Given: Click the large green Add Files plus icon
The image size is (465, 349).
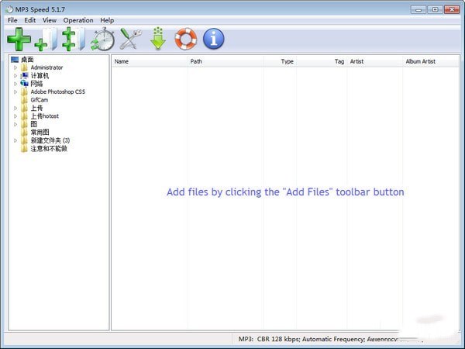Looking at the screenshot, I should 19,40.
